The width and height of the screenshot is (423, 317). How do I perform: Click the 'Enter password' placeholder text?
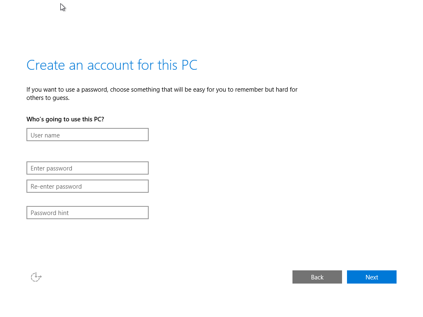point(52,168)
